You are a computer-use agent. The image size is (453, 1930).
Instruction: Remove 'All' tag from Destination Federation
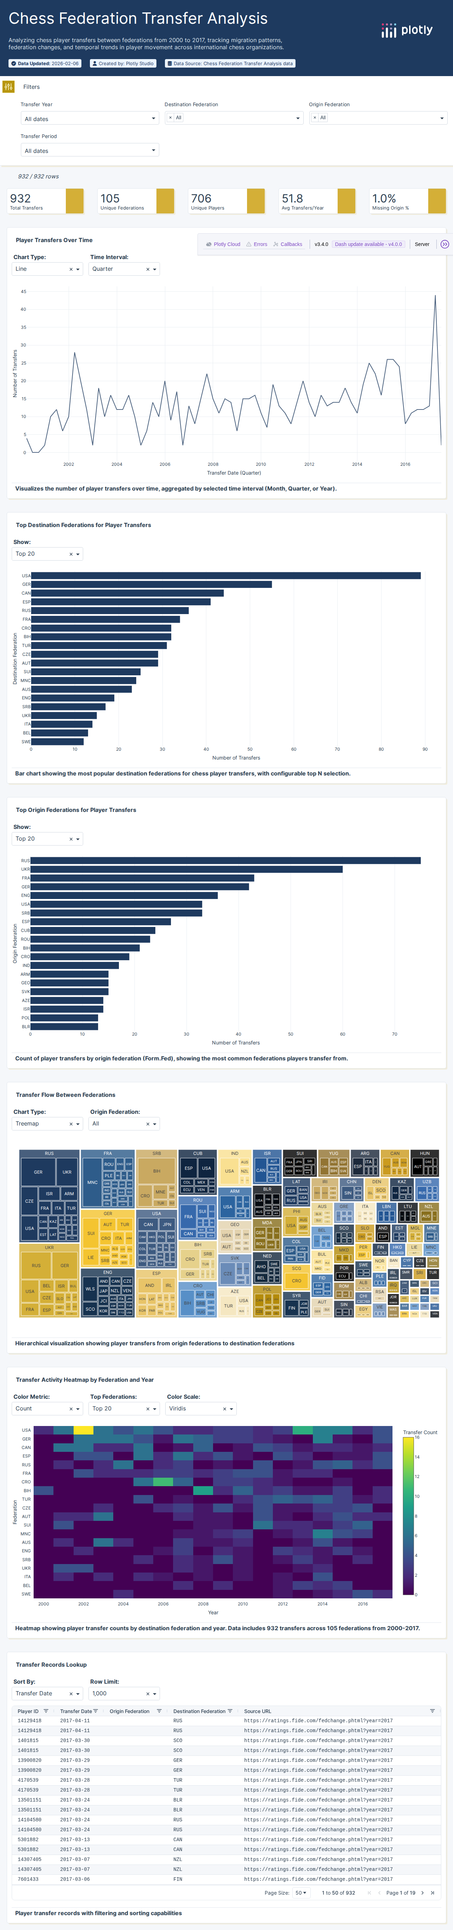tap(171, 118)
